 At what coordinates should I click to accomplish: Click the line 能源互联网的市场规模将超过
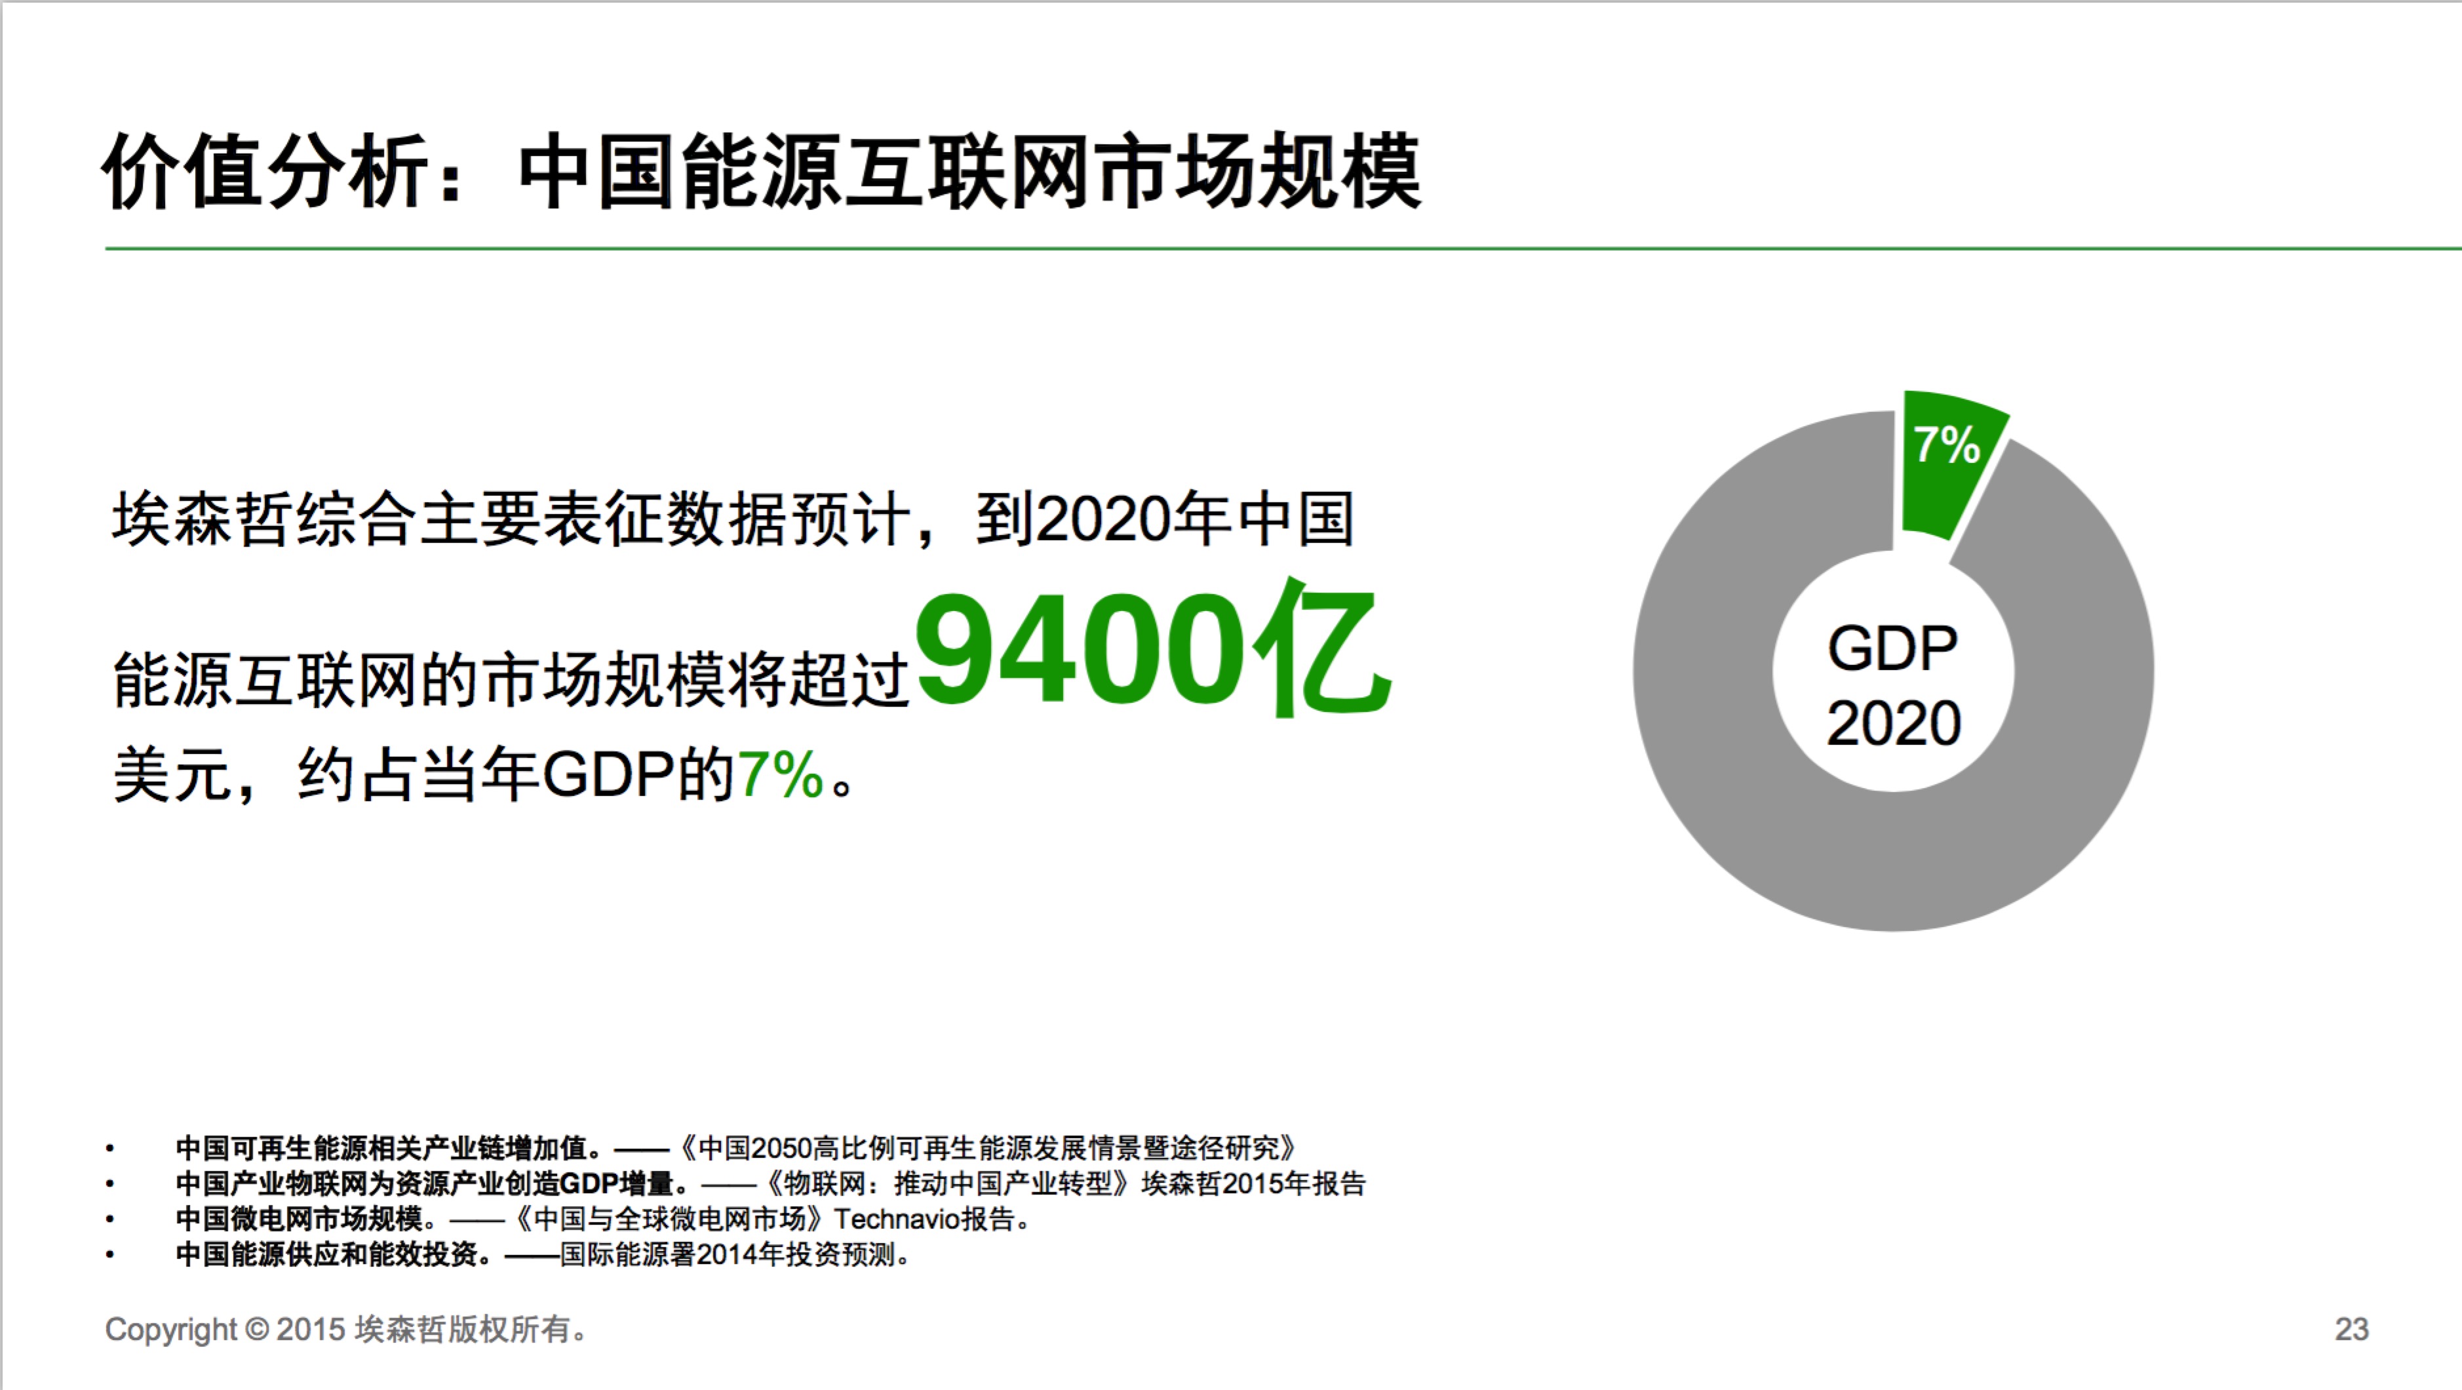point(511,681)
